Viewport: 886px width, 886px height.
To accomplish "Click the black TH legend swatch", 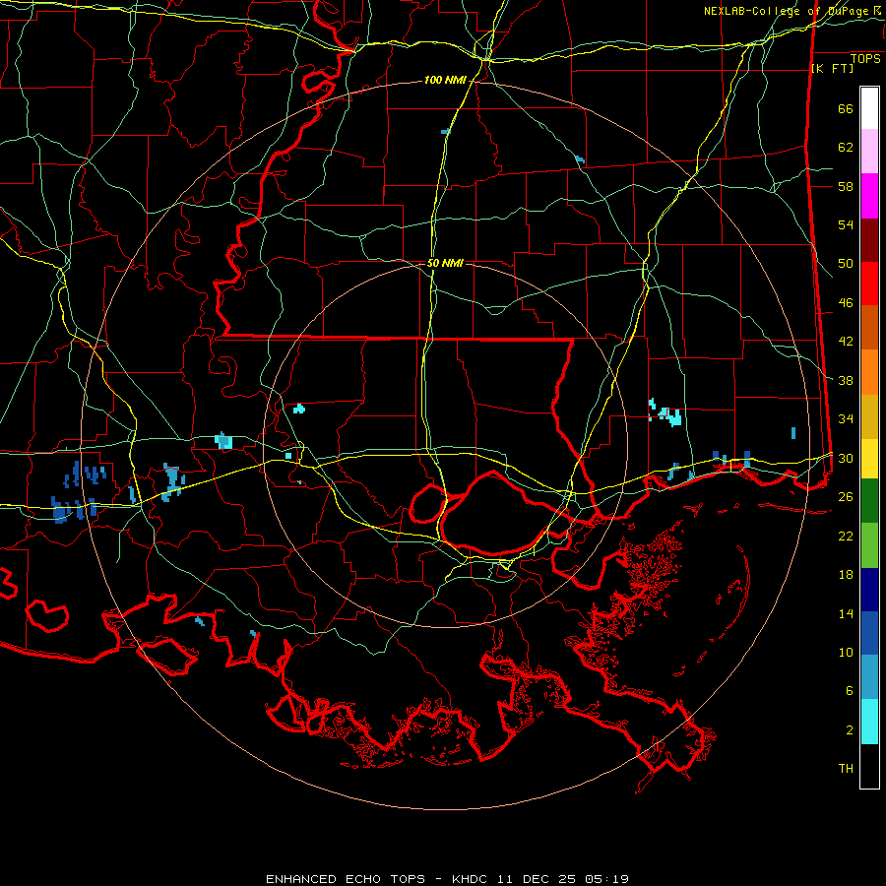I will point(869,766).
